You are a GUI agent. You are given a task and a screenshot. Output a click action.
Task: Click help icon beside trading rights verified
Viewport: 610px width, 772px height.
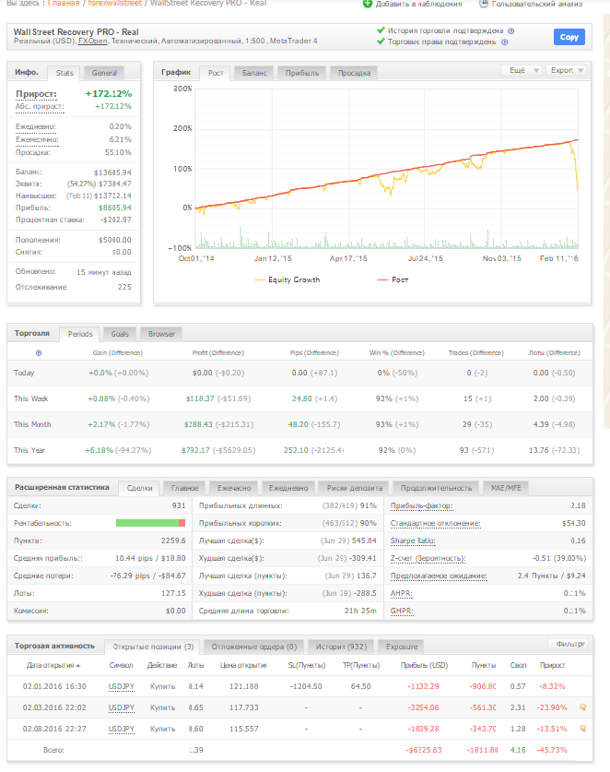click(504, 42)
